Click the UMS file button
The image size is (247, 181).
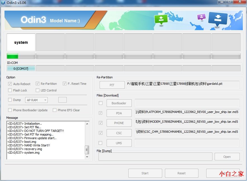(119, 143)
